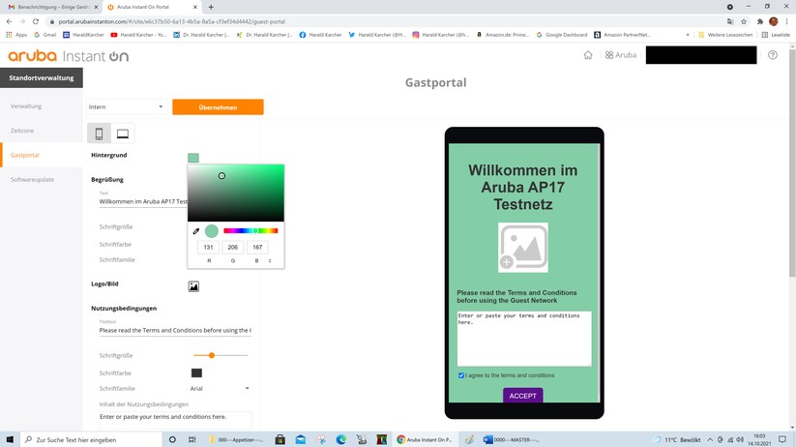Open Mail app in taskbar
This screenshot has height=447, width=796.
[x=301, y=440]
